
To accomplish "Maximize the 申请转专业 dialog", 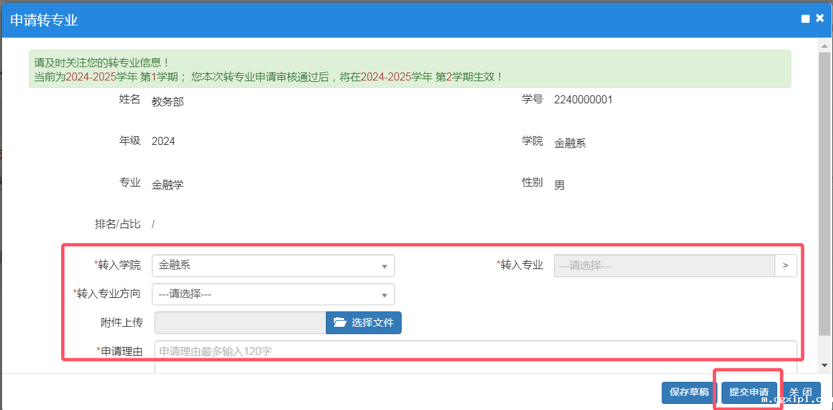I will click(805, 19).
